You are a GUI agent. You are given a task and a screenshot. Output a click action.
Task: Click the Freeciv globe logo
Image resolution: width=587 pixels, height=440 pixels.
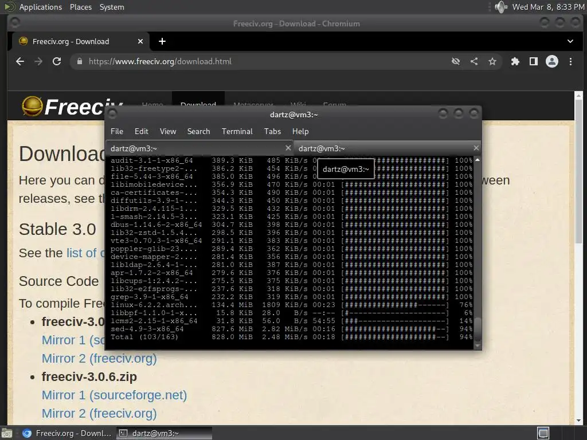32,106
